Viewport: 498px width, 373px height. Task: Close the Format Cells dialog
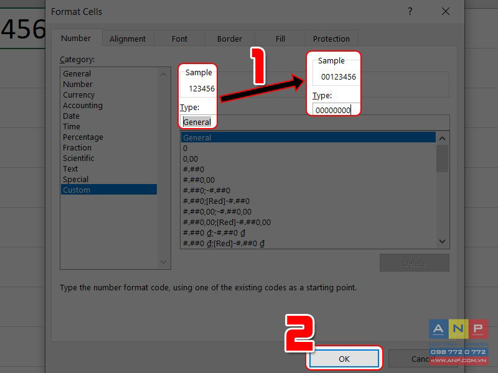pos(446,12)
